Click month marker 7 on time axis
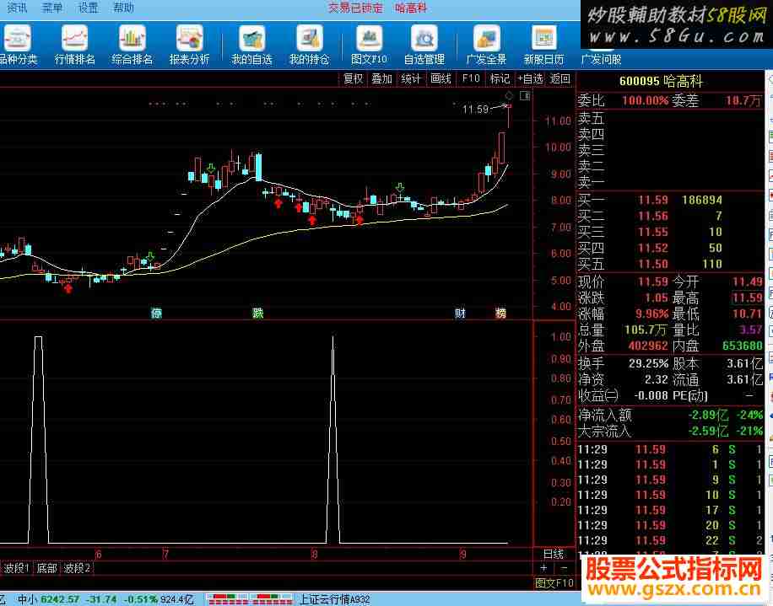This screenshot has height=606, width=773. [165, 555]
